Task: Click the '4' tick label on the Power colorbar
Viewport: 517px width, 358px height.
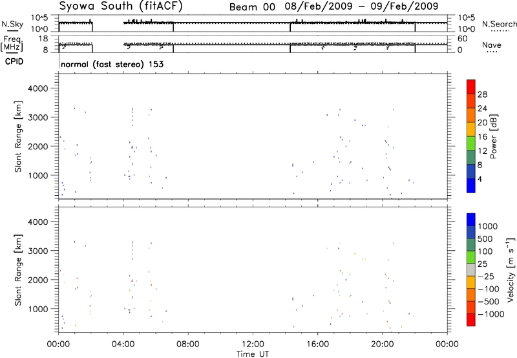Action: tap(480, 179)
